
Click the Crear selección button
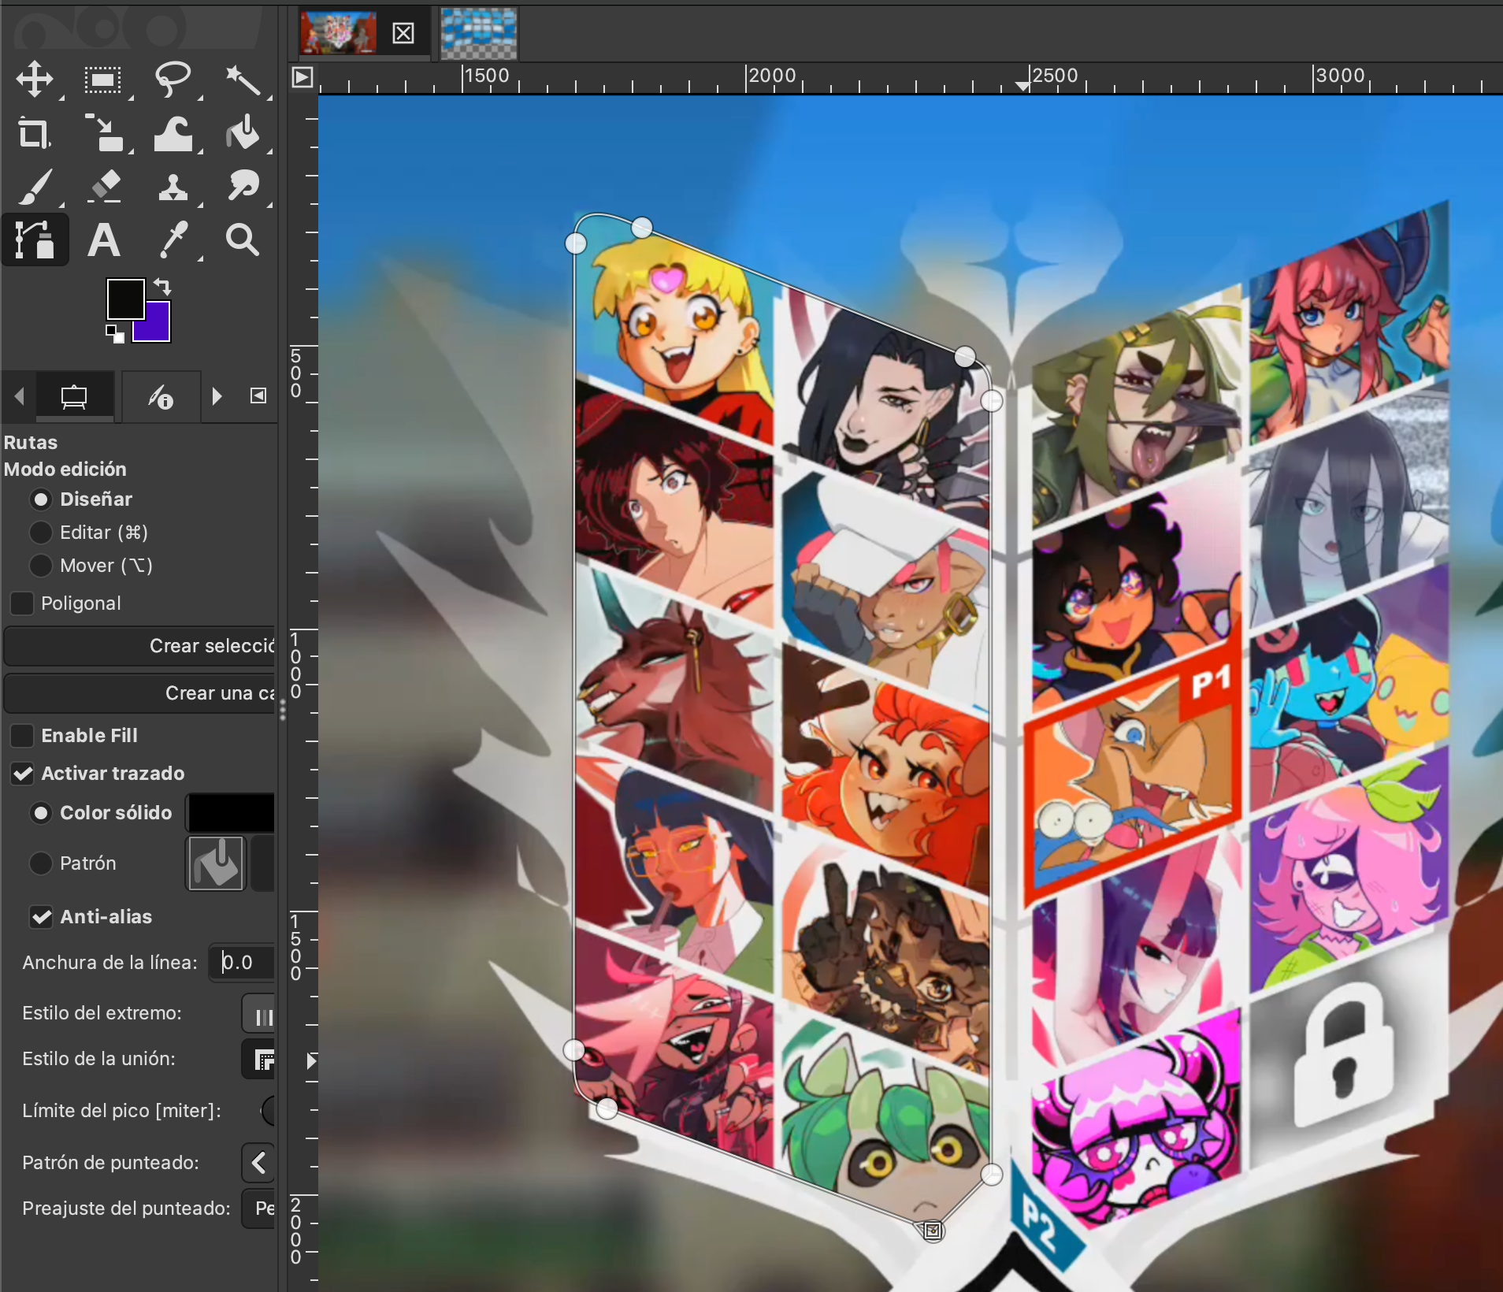pyautogui.click(x=140, y=646)
